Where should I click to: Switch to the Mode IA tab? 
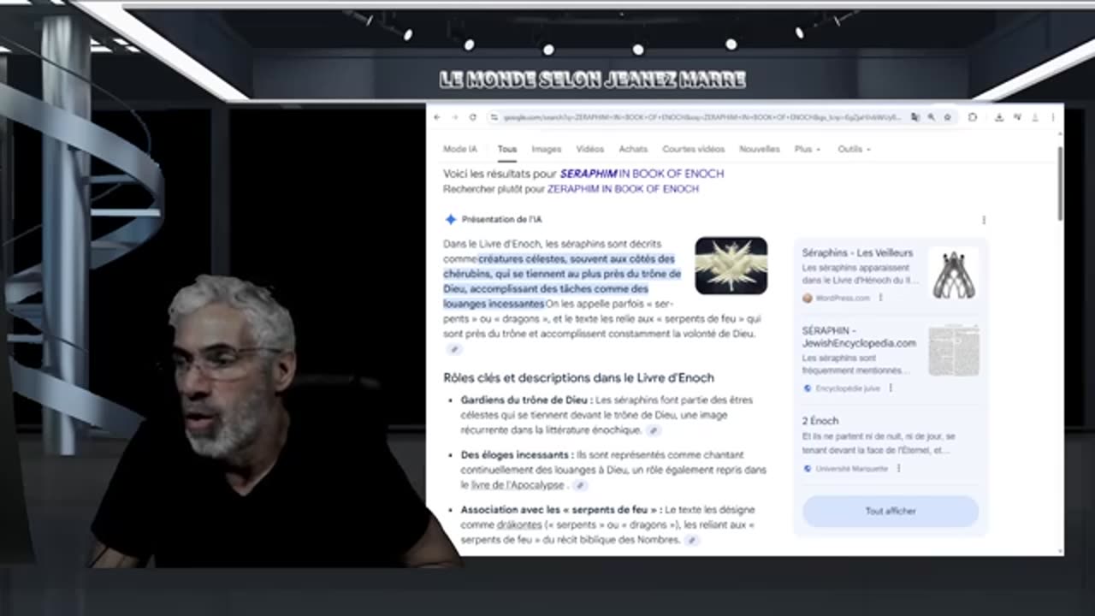coord(459,149)
